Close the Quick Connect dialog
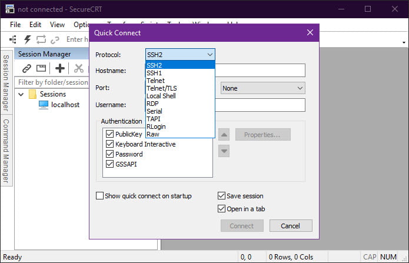409x263 pixels. click(x=310, y=32)
